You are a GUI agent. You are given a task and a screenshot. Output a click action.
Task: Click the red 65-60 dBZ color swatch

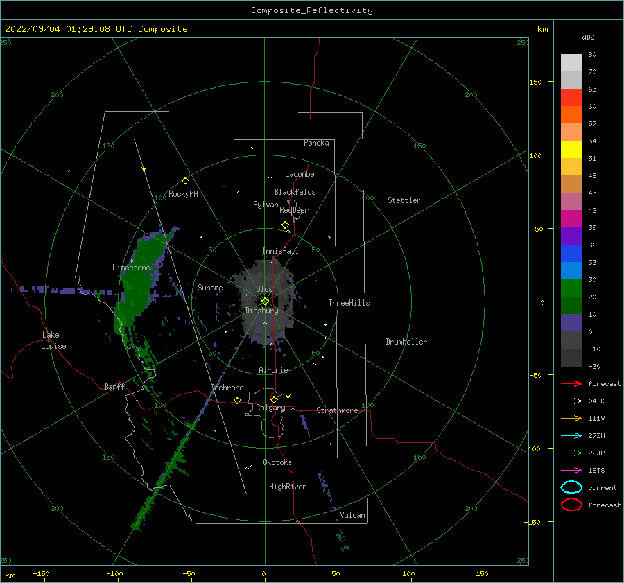click(571, 98)
